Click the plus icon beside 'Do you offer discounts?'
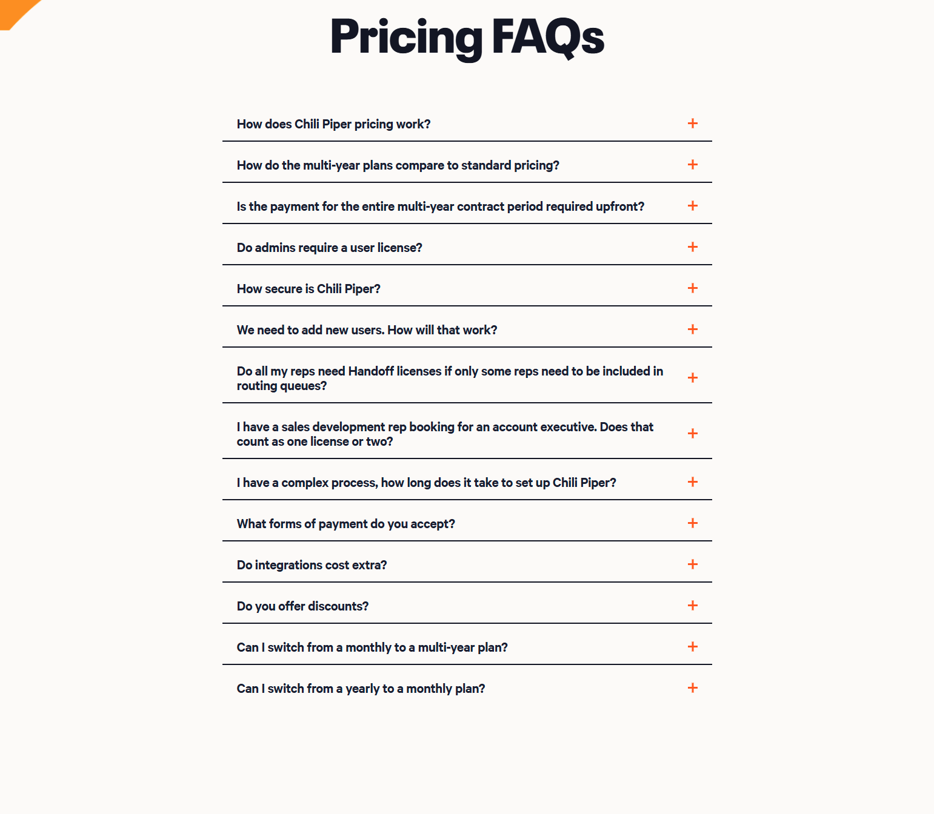 [693, 605]
